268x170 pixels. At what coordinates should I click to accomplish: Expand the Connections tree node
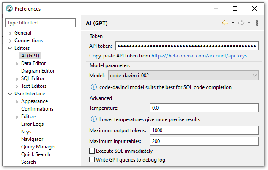click(10, 41)
